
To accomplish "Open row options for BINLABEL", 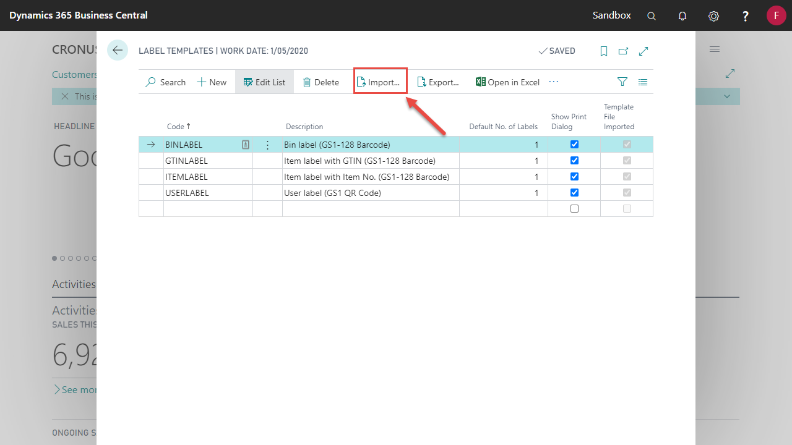I will (x=267, y=145).
